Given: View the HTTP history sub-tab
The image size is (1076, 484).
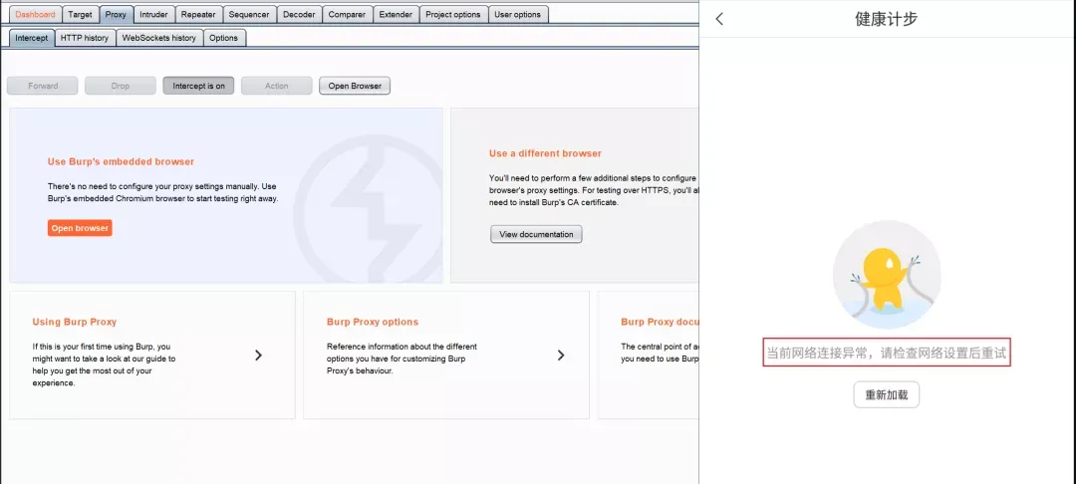Looking at the screenshot, I should (85, 38).
